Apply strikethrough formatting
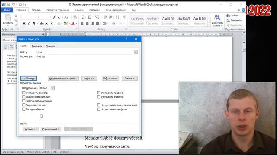Screen dimensions: 277x155 click(42, 23)
